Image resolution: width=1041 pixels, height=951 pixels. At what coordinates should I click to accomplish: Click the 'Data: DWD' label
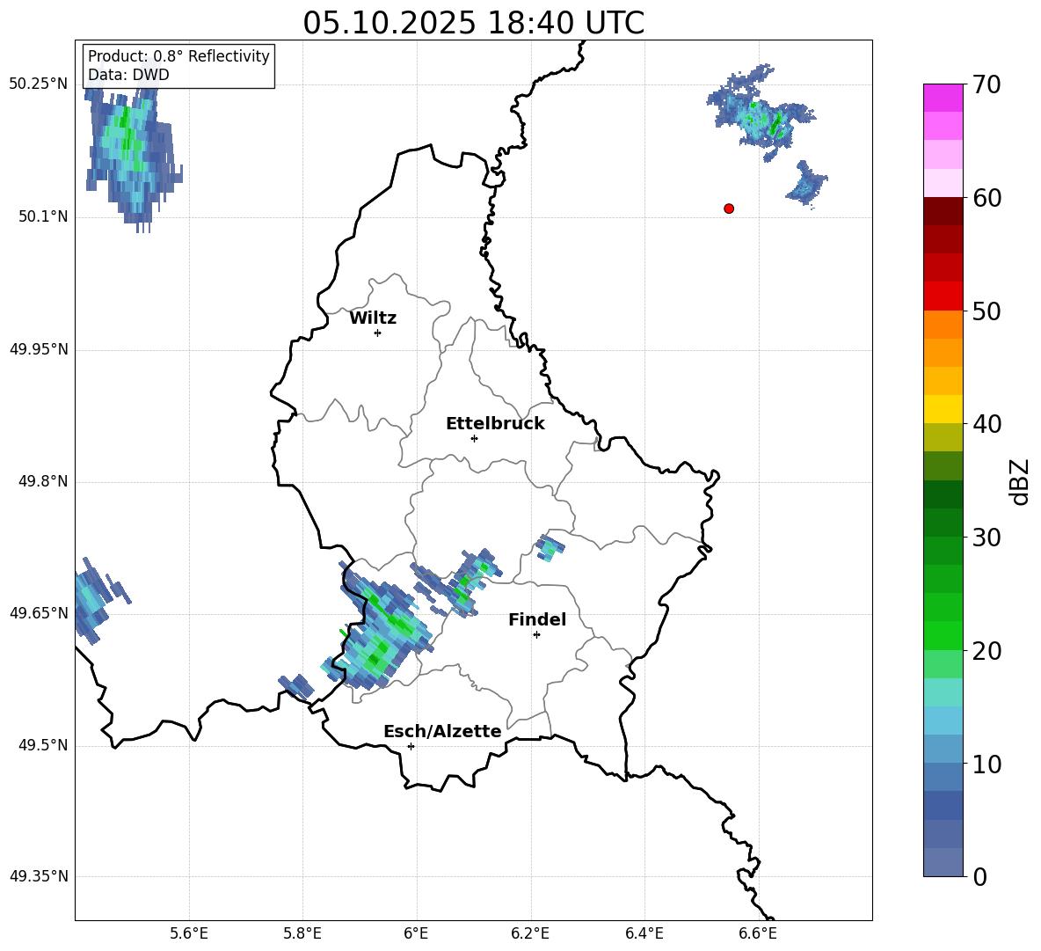(x=128, y=75)
